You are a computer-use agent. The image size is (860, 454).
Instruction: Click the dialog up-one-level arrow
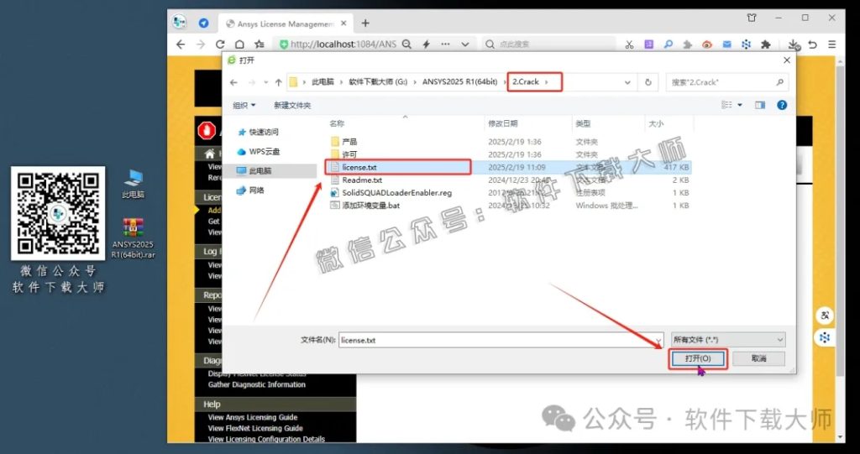[x=278, y=82]
